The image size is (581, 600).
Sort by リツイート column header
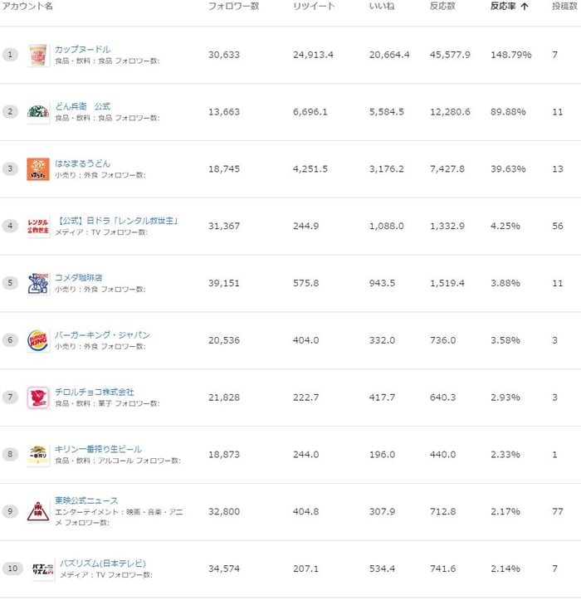[x=314, y=6]
